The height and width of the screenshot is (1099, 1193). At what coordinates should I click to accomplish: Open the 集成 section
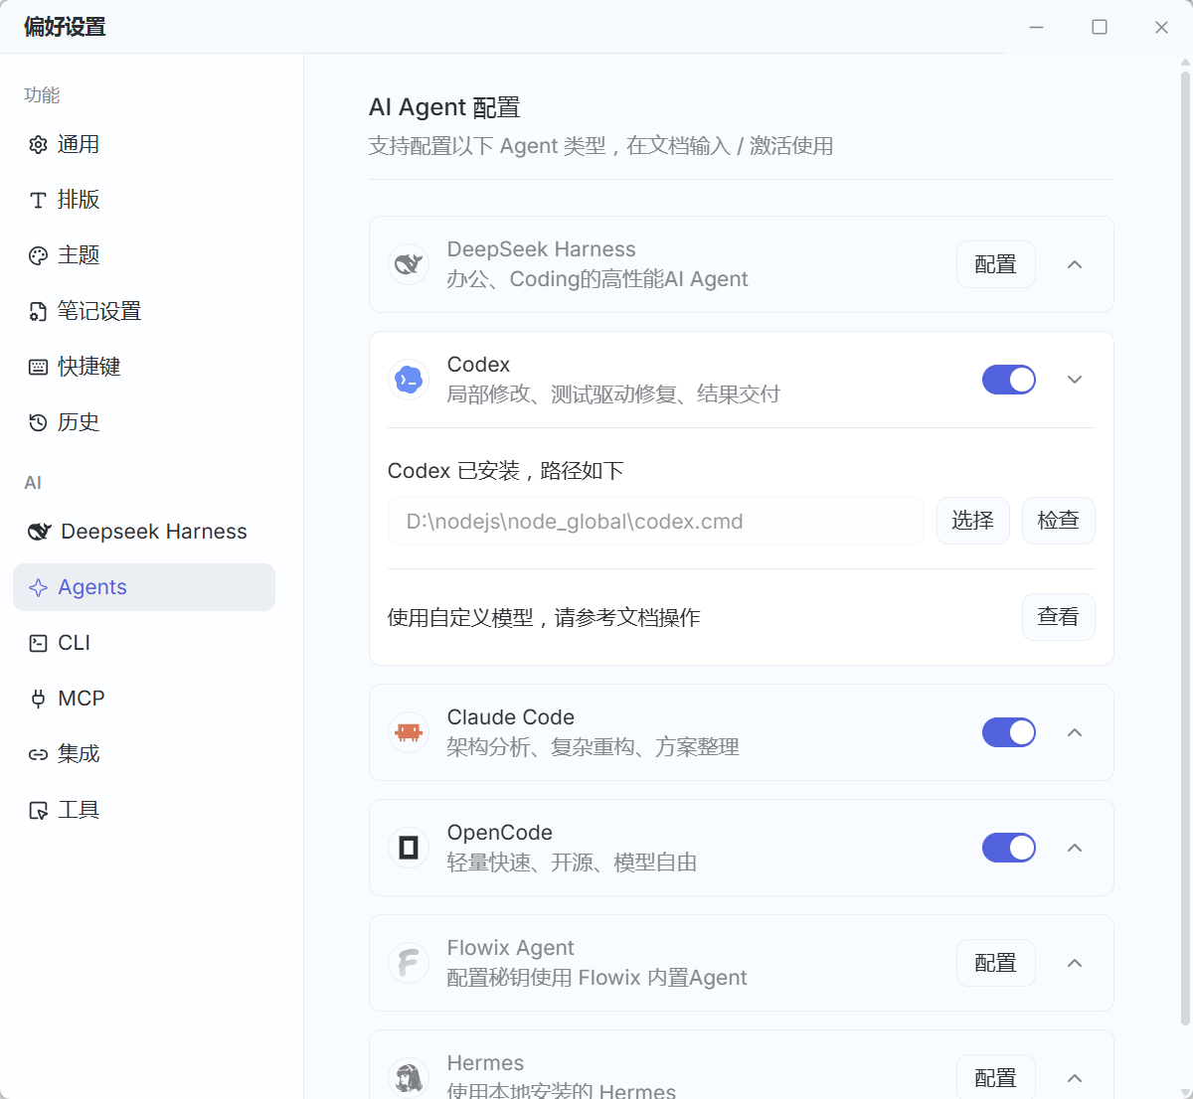pos(144,754)
